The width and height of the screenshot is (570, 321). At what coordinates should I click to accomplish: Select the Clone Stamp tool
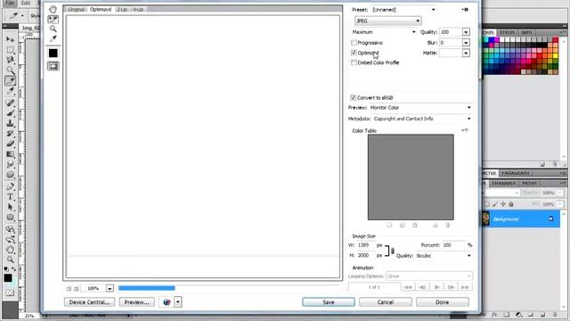point(10,123)
